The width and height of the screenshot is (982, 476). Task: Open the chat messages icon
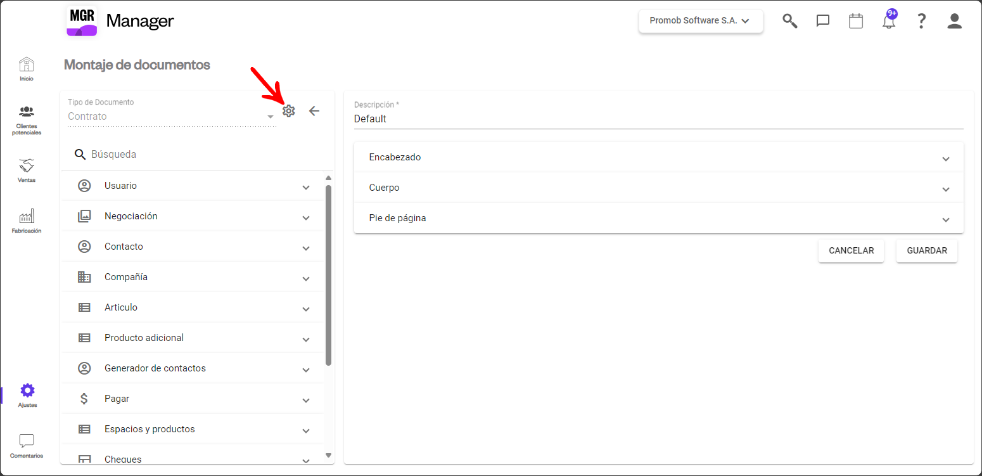pos(823,21)
